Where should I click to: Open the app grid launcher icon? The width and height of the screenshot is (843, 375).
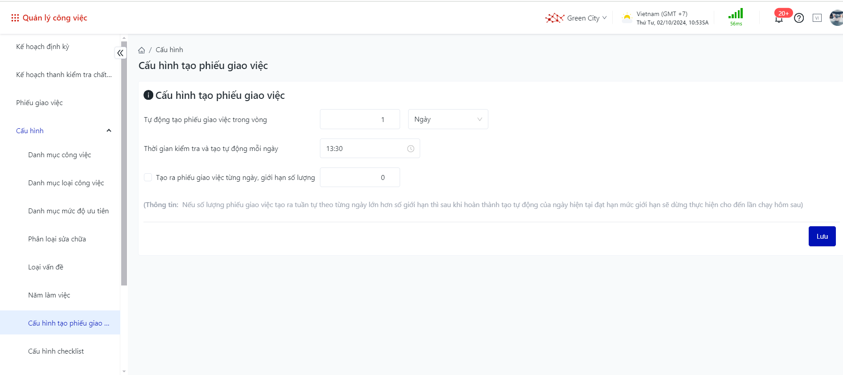[x=15, y=18]
